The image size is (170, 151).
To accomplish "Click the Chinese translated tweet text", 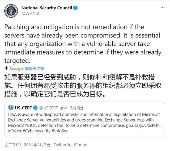I will [80, 86].
